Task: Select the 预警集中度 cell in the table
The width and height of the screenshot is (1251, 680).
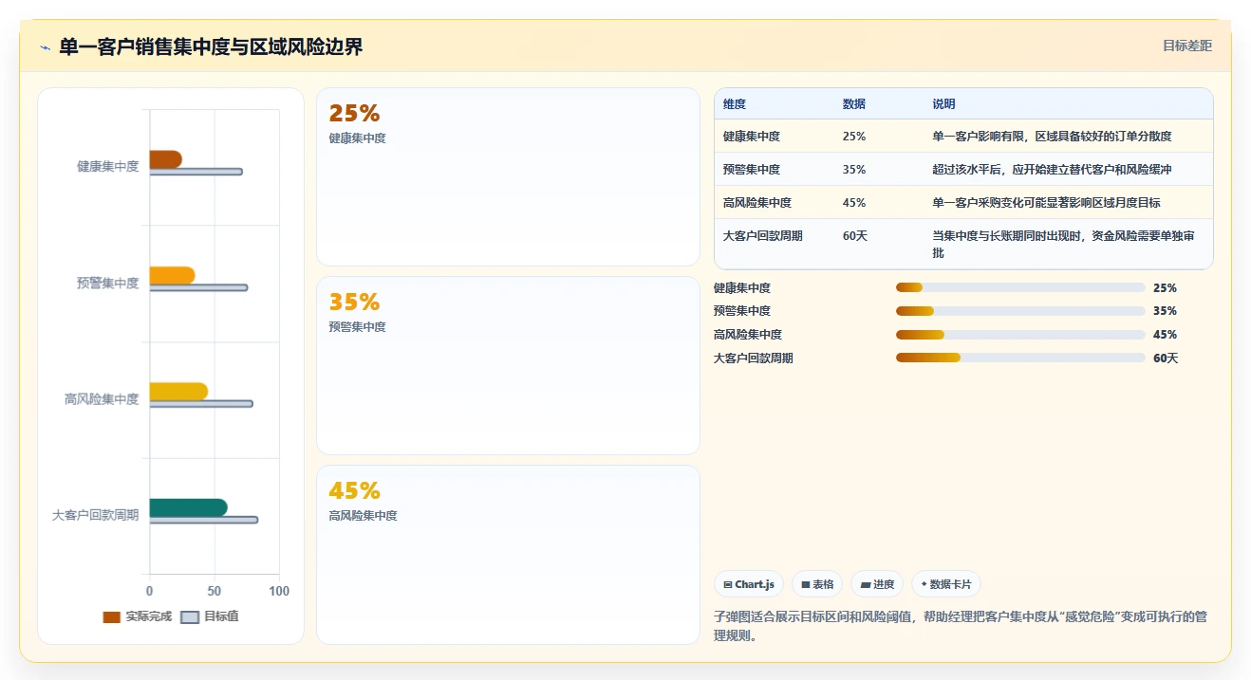Action: point(752,170)
